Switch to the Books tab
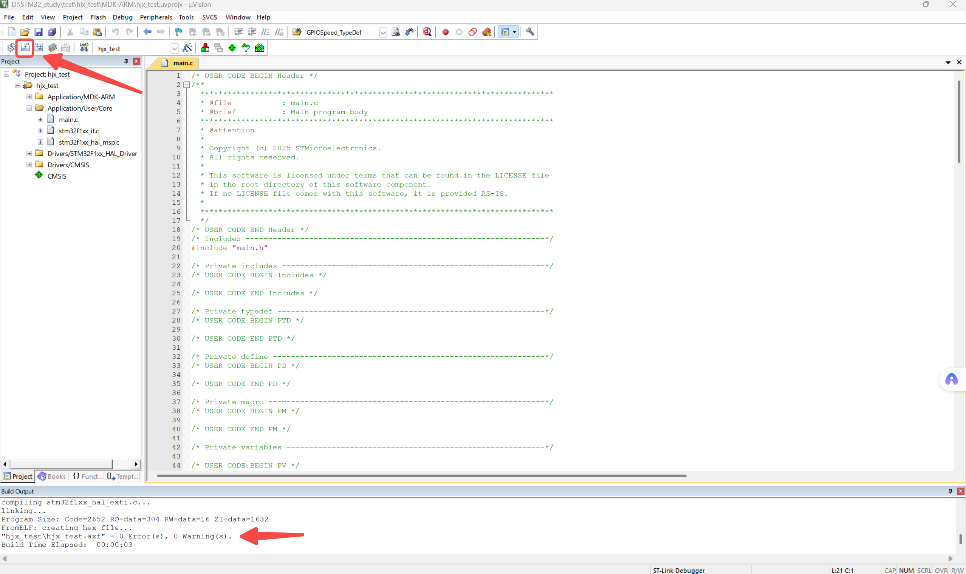 click(x=52, y=476)
